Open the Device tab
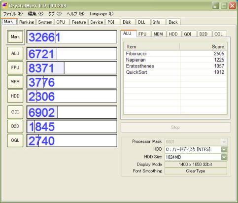238x203 pixels. click(x=97, y=22)
